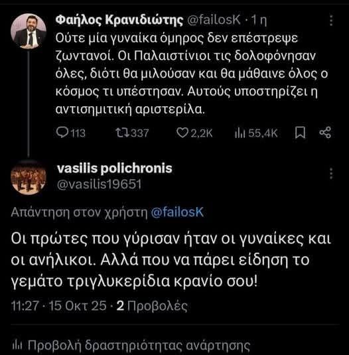
Task: Retweet the post with 337 reposts
Action: click(123, 133)
